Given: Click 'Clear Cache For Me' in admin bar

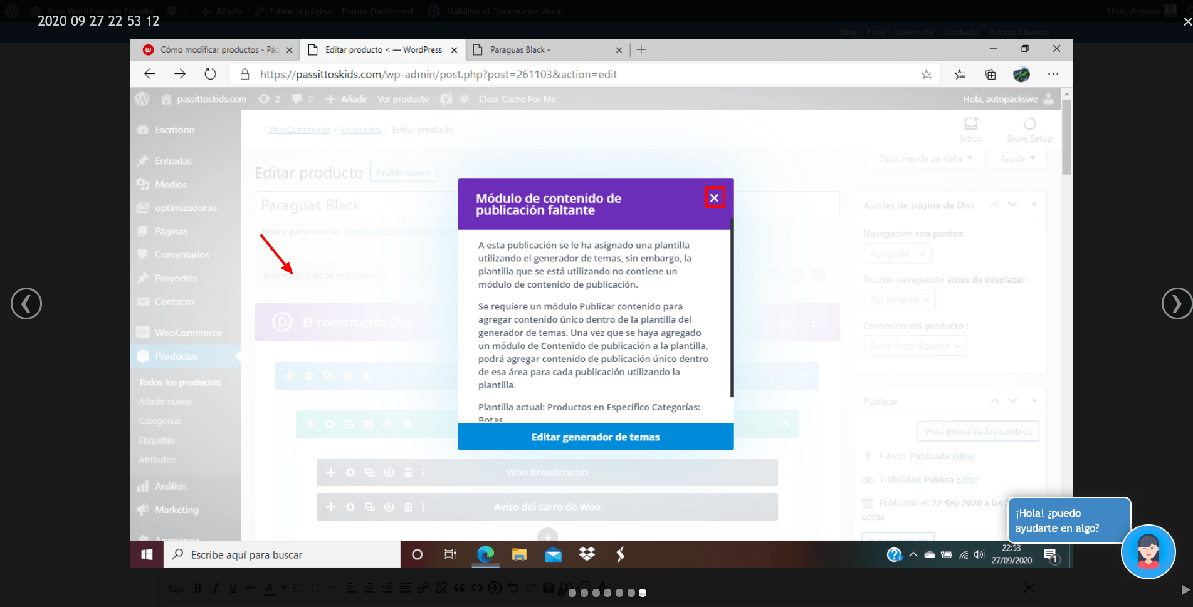Looking at the screenshot, I should (517, 99).
